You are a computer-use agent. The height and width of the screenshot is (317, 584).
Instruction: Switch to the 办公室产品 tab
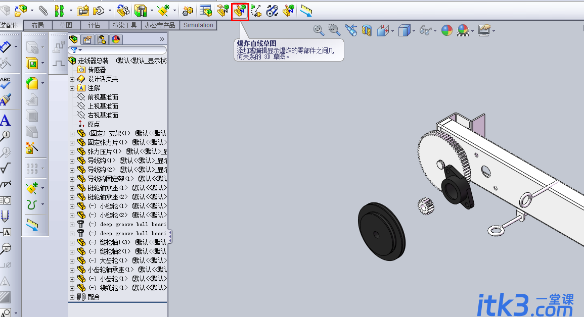(160, 25)
